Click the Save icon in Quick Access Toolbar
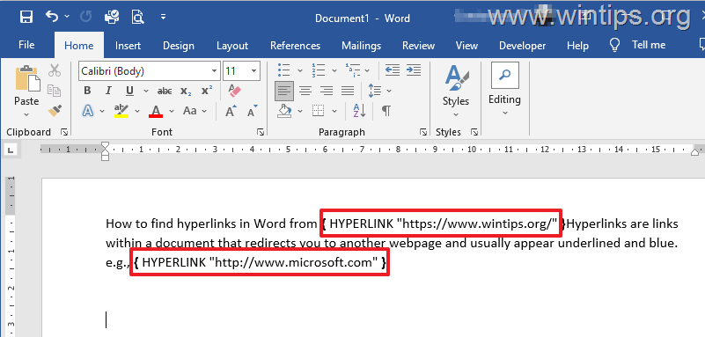 tap(26, 17)
